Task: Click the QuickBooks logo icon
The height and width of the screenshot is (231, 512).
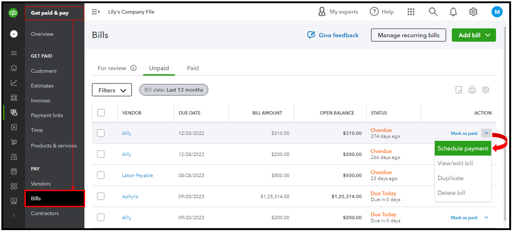Action: click(x=13, y=12)
